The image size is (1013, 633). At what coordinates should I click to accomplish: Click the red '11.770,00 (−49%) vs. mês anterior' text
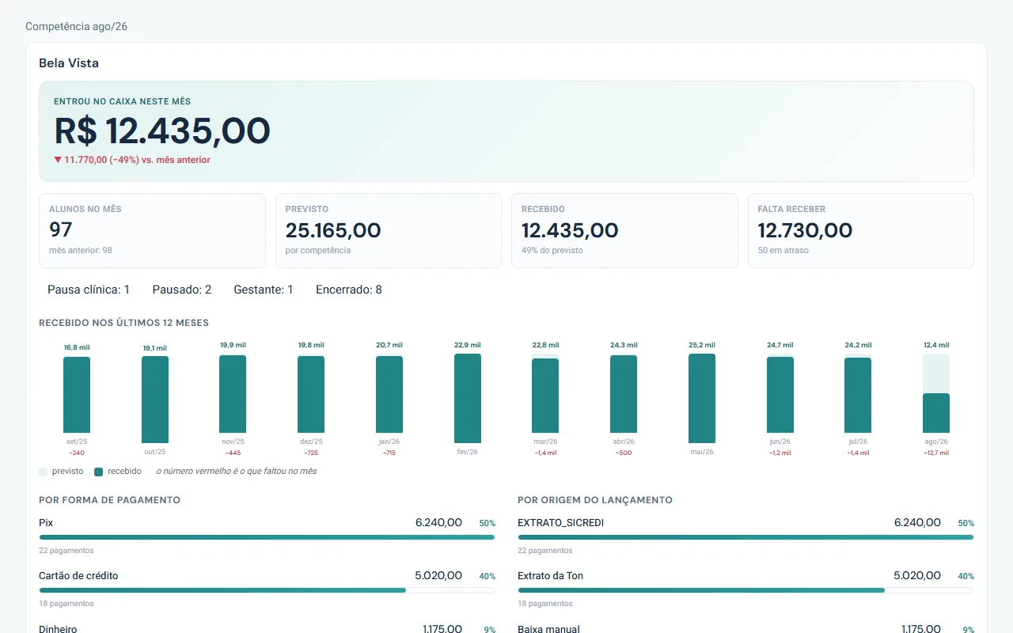pyautogui.click(x=132, y=160)
